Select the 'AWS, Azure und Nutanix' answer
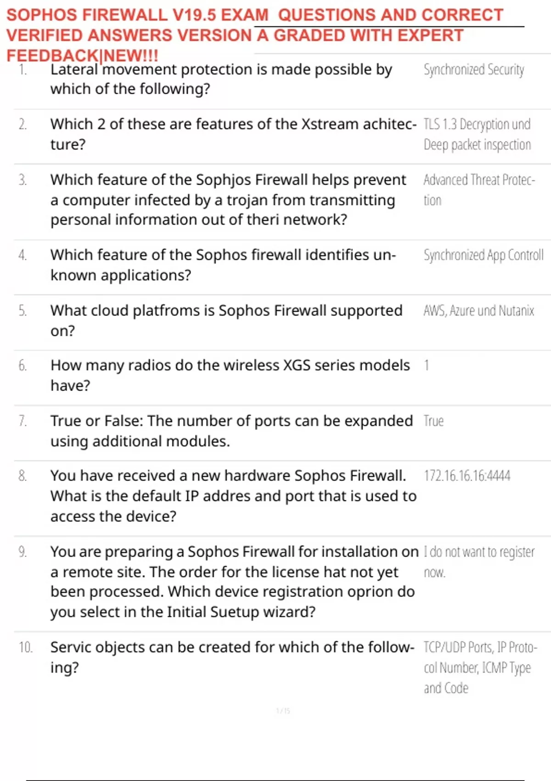Image resolution: width=551 pixels, height=781 pixels. [x=478, y=311]
